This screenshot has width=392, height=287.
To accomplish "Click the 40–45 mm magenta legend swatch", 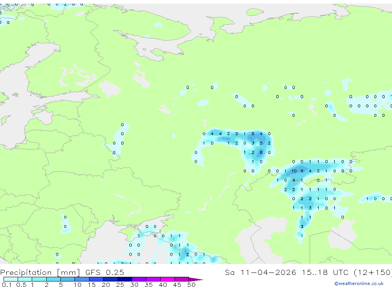I will 167,279.
